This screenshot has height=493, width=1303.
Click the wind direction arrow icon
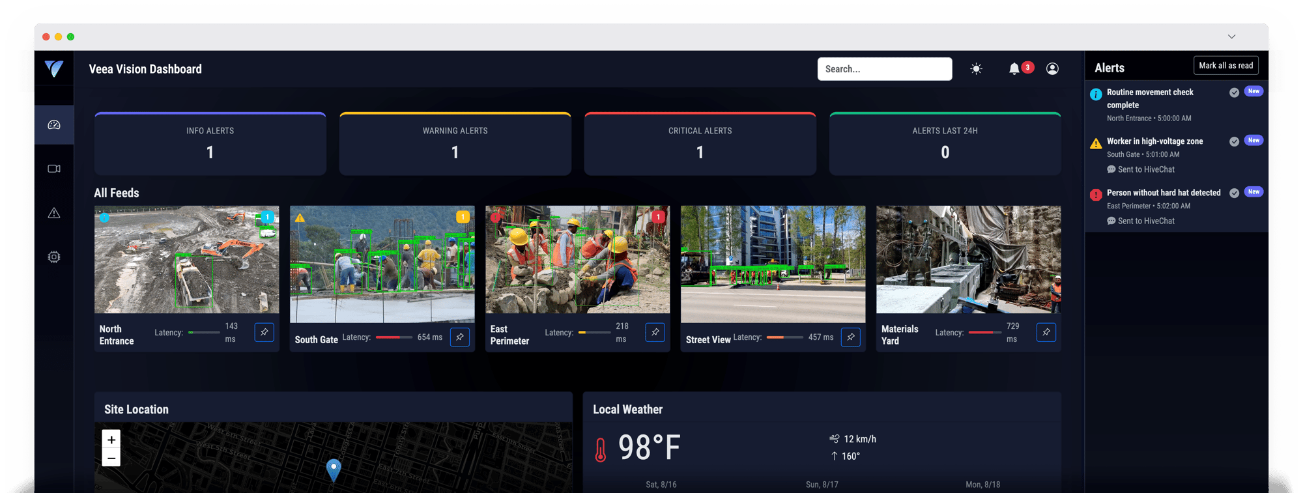click(834, 456)
